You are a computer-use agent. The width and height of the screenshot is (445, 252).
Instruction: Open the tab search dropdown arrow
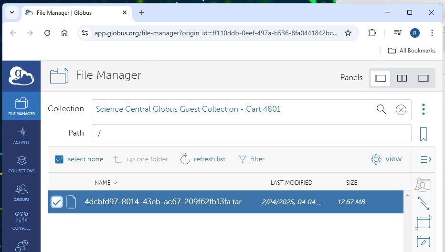coord(12,12)
